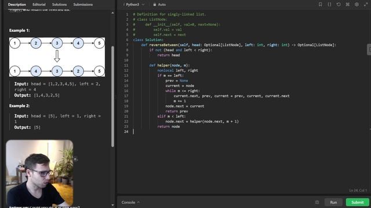
Task: Open the Python3 language dropdown
Action: point(135,5)
